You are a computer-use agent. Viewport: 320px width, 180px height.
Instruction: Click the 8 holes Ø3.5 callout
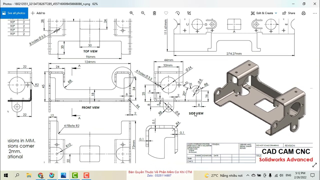(37, 40)
